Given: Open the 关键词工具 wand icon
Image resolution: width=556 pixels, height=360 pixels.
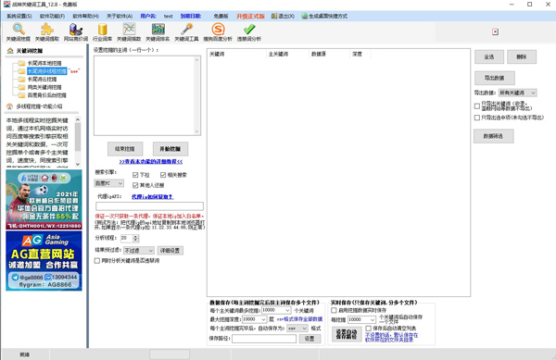Looking at the screenshot, I should tap(186, 29).
